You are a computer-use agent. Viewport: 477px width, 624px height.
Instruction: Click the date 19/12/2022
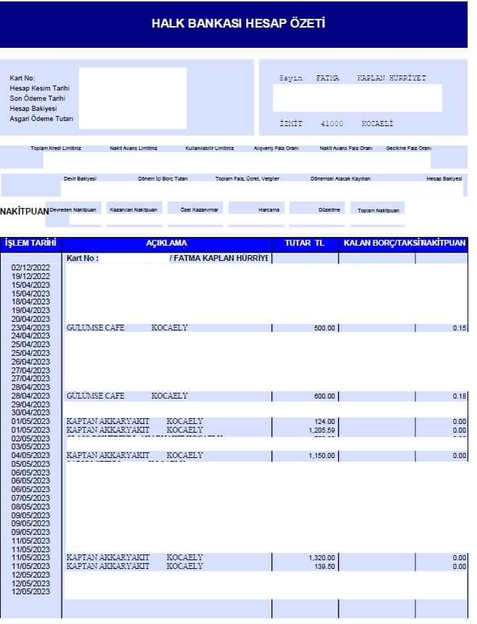(30, 276)
